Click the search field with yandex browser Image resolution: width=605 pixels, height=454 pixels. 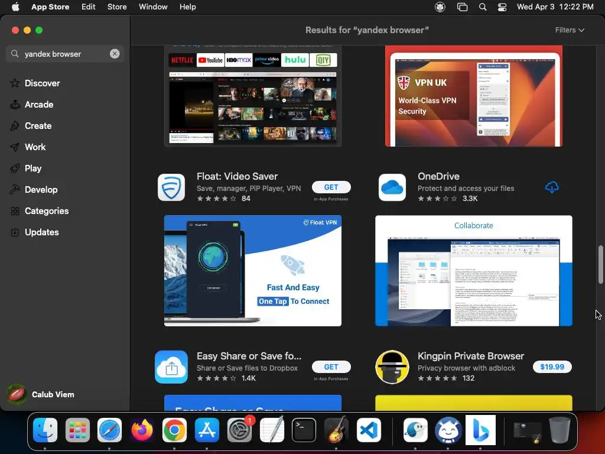pyautogui.click(x=64, y=54)
